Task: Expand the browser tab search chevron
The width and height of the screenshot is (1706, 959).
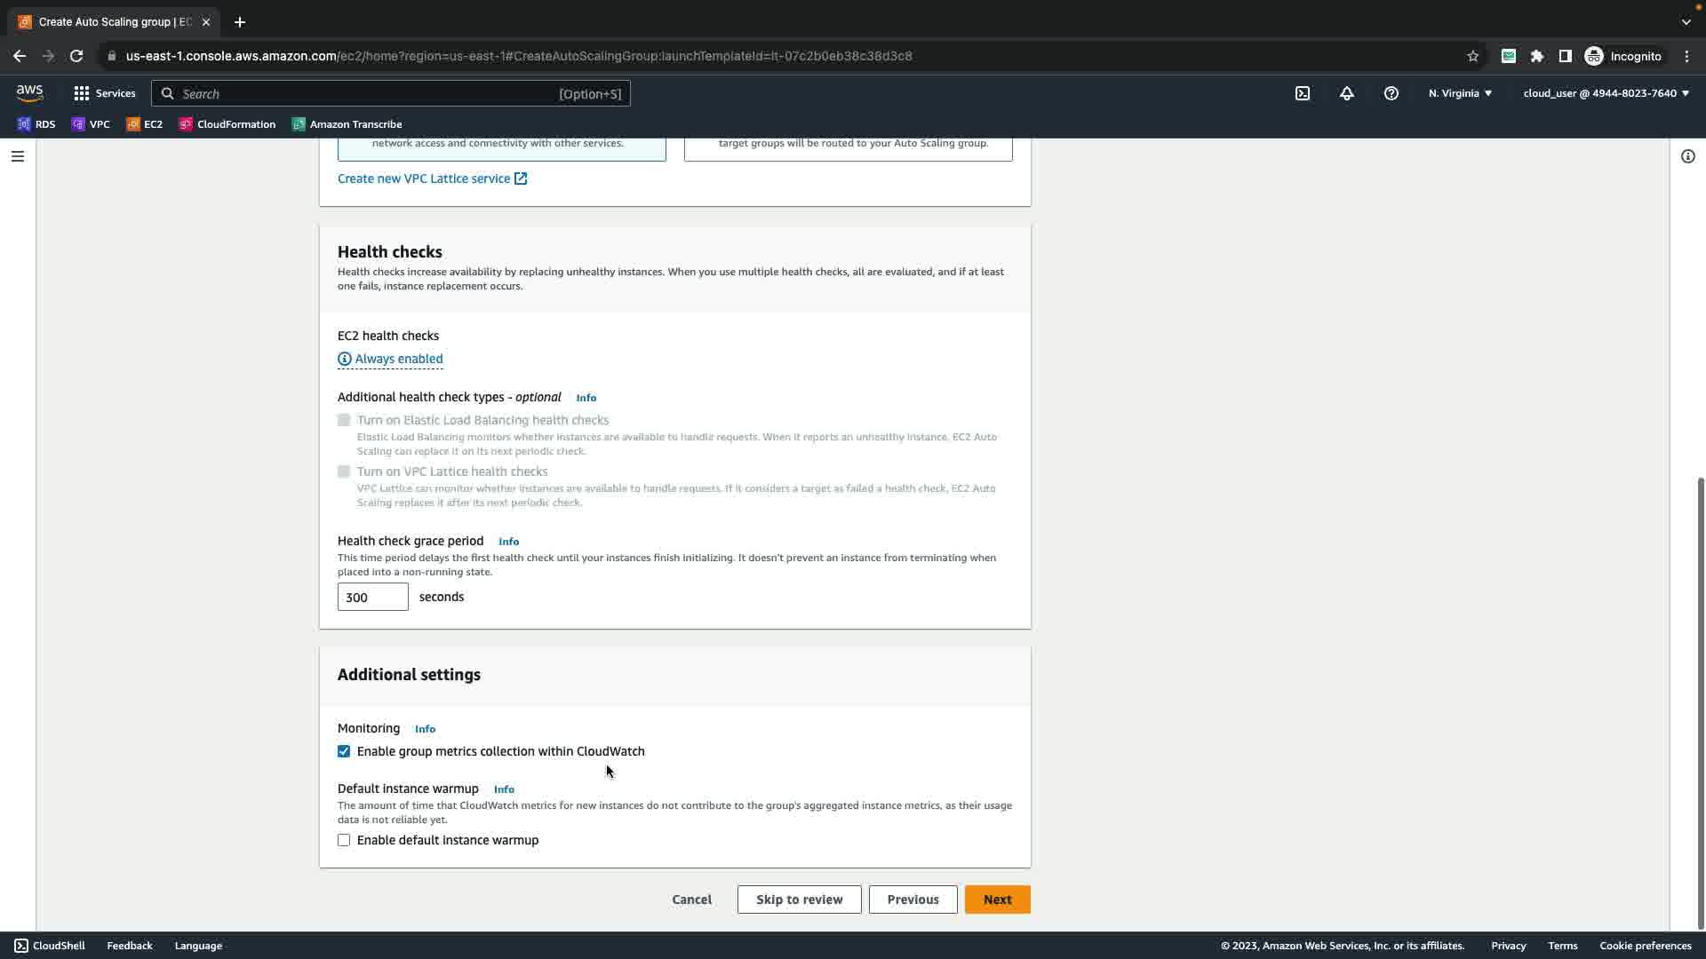Action: (1686, 22)
